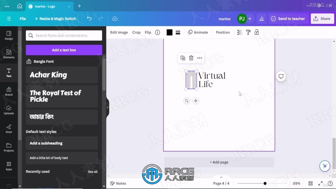Click Crop in toolbar
Image resolution: width=336 pixels, height=189 pixels.
tap(136, 32)
